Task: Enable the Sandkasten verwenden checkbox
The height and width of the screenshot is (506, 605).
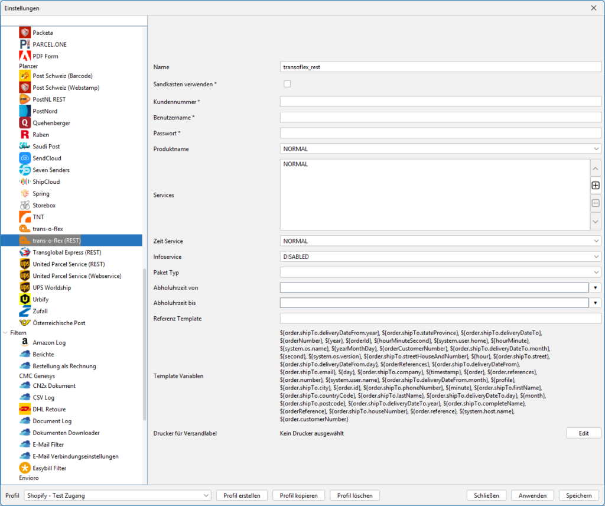Action: [x=287, y=84]
